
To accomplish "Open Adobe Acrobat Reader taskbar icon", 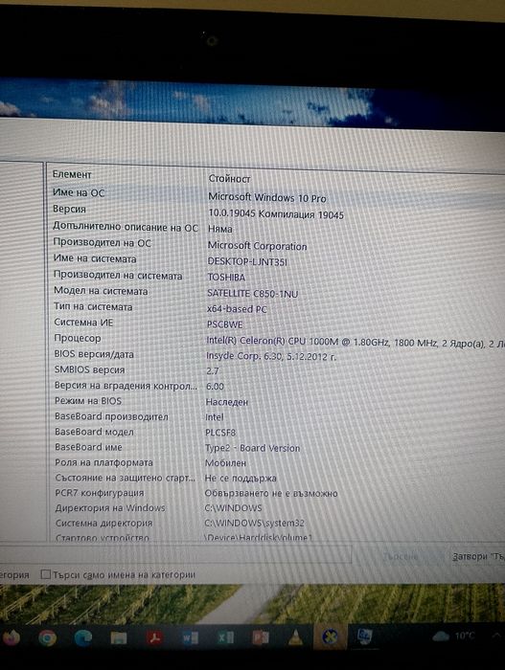I will (154, 638).
